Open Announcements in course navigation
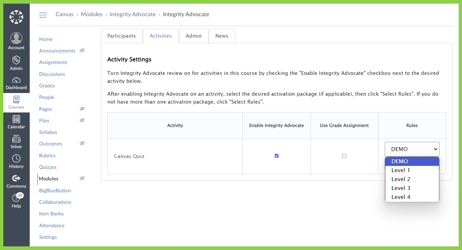Image resolution: width=462 pixels, height=250 pixels. pos(57,50)
